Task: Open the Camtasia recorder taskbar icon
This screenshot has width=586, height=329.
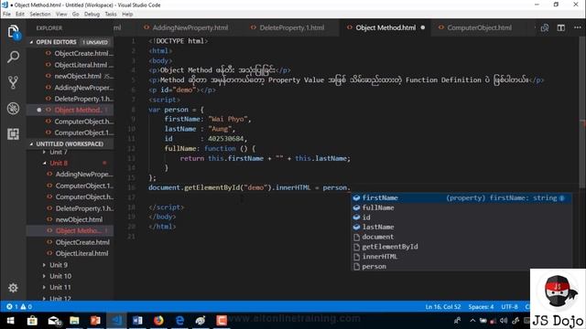Action: 222,321
